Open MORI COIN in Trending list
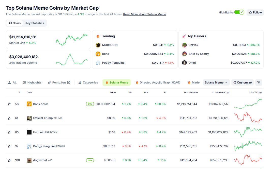The width and height of the screenshot is (271, 169). (x=110, y=45)
